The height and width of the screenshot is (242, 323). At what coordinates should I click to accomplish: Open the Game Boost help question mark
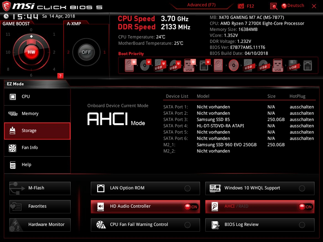click(x=60, y=76)
